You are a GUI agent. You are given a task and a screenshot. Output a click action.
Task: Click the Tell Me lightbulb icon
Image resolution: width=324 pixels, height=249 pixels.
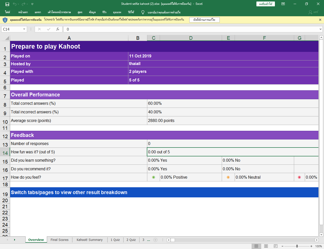coord(143,12)
